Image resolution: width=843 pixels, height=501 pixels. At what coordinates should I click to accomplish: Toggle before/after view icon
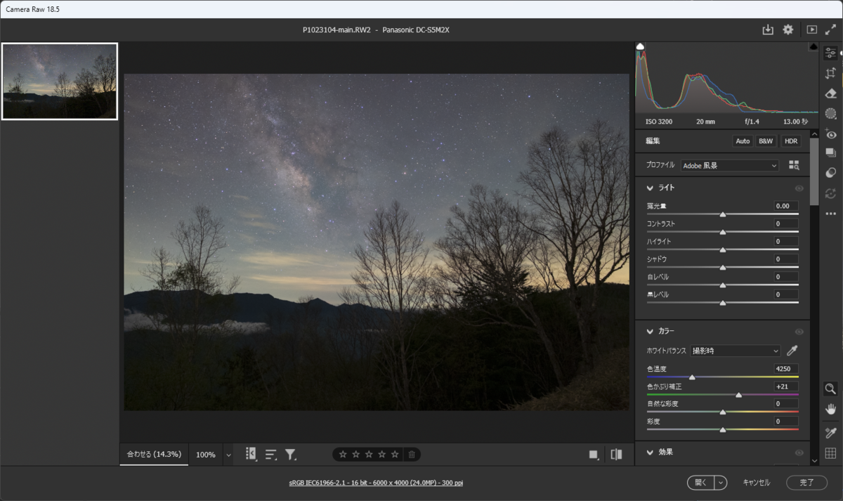[x=616, y=455]
